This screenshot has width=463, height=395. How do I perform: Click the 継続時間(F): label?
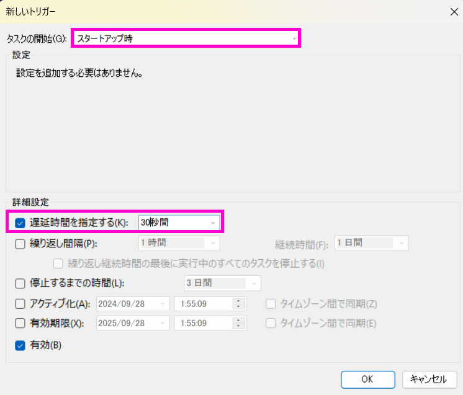[x=302, y=244]
